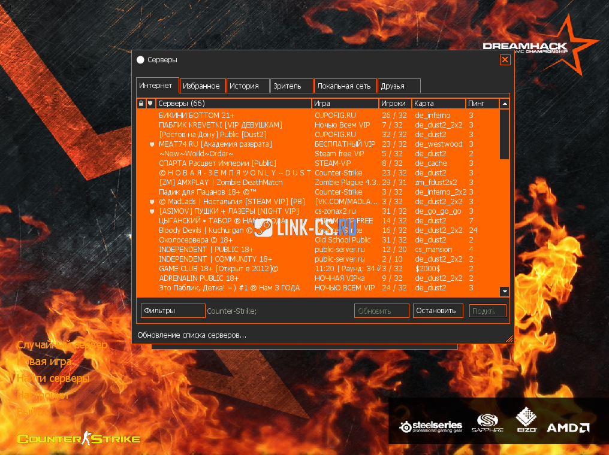
Task: Open the Фильтры button
Action: 173,311
